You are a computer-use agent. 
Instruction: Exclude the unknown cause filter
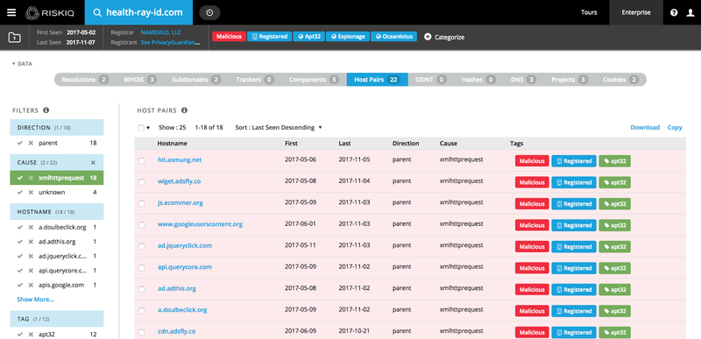31,192
